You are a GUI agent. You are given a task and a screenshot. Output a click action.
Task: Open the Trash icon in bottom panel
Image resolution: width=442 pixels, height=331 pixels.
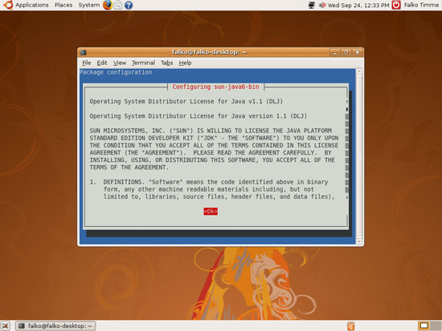coord(351,326)
